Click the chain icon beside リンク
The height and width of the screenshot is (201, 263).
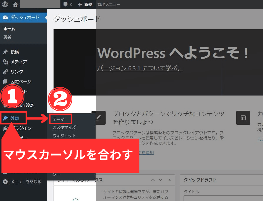point(5,72)
